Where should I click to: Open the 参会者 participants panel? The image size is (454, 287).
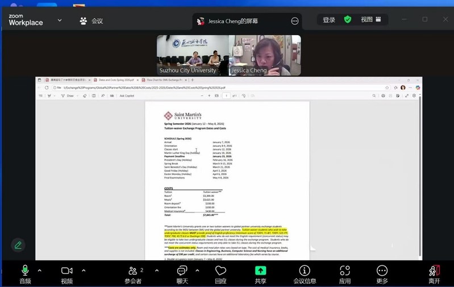click(133, 273)
